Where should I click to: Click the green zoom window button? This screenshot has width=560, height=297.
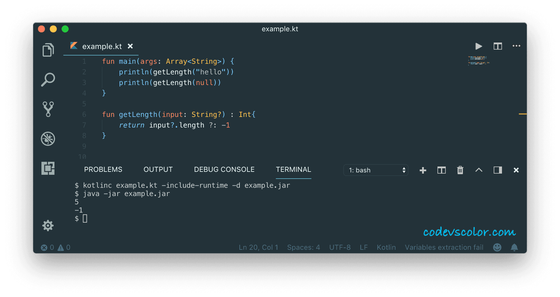[65, 29]
